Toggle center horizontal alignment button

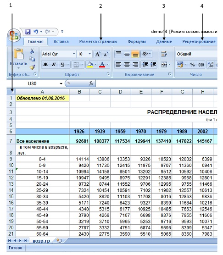[x=127, y=65]
